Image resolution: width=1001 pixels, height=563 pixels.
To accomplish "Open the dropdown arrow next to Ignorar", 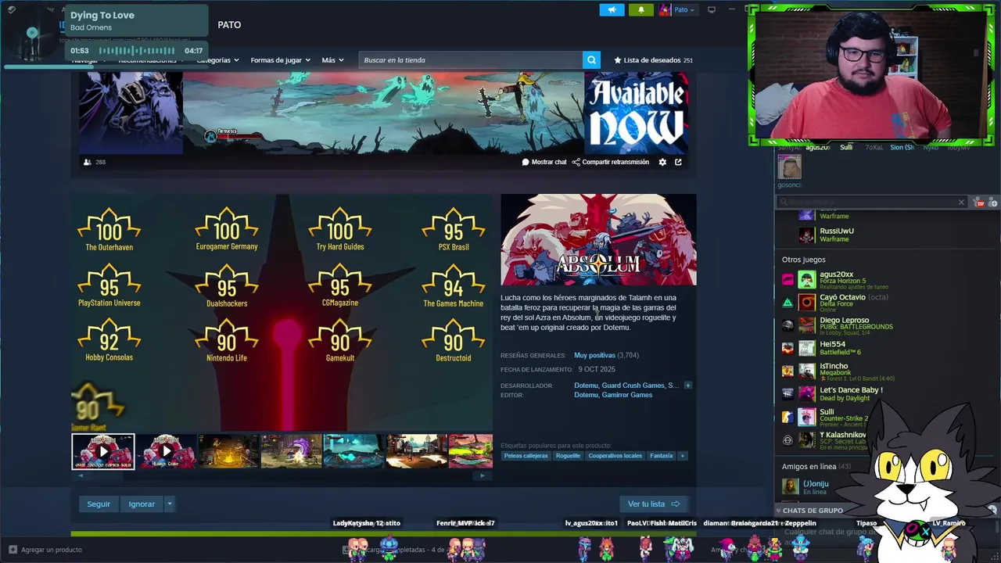I will click(169, 504).
